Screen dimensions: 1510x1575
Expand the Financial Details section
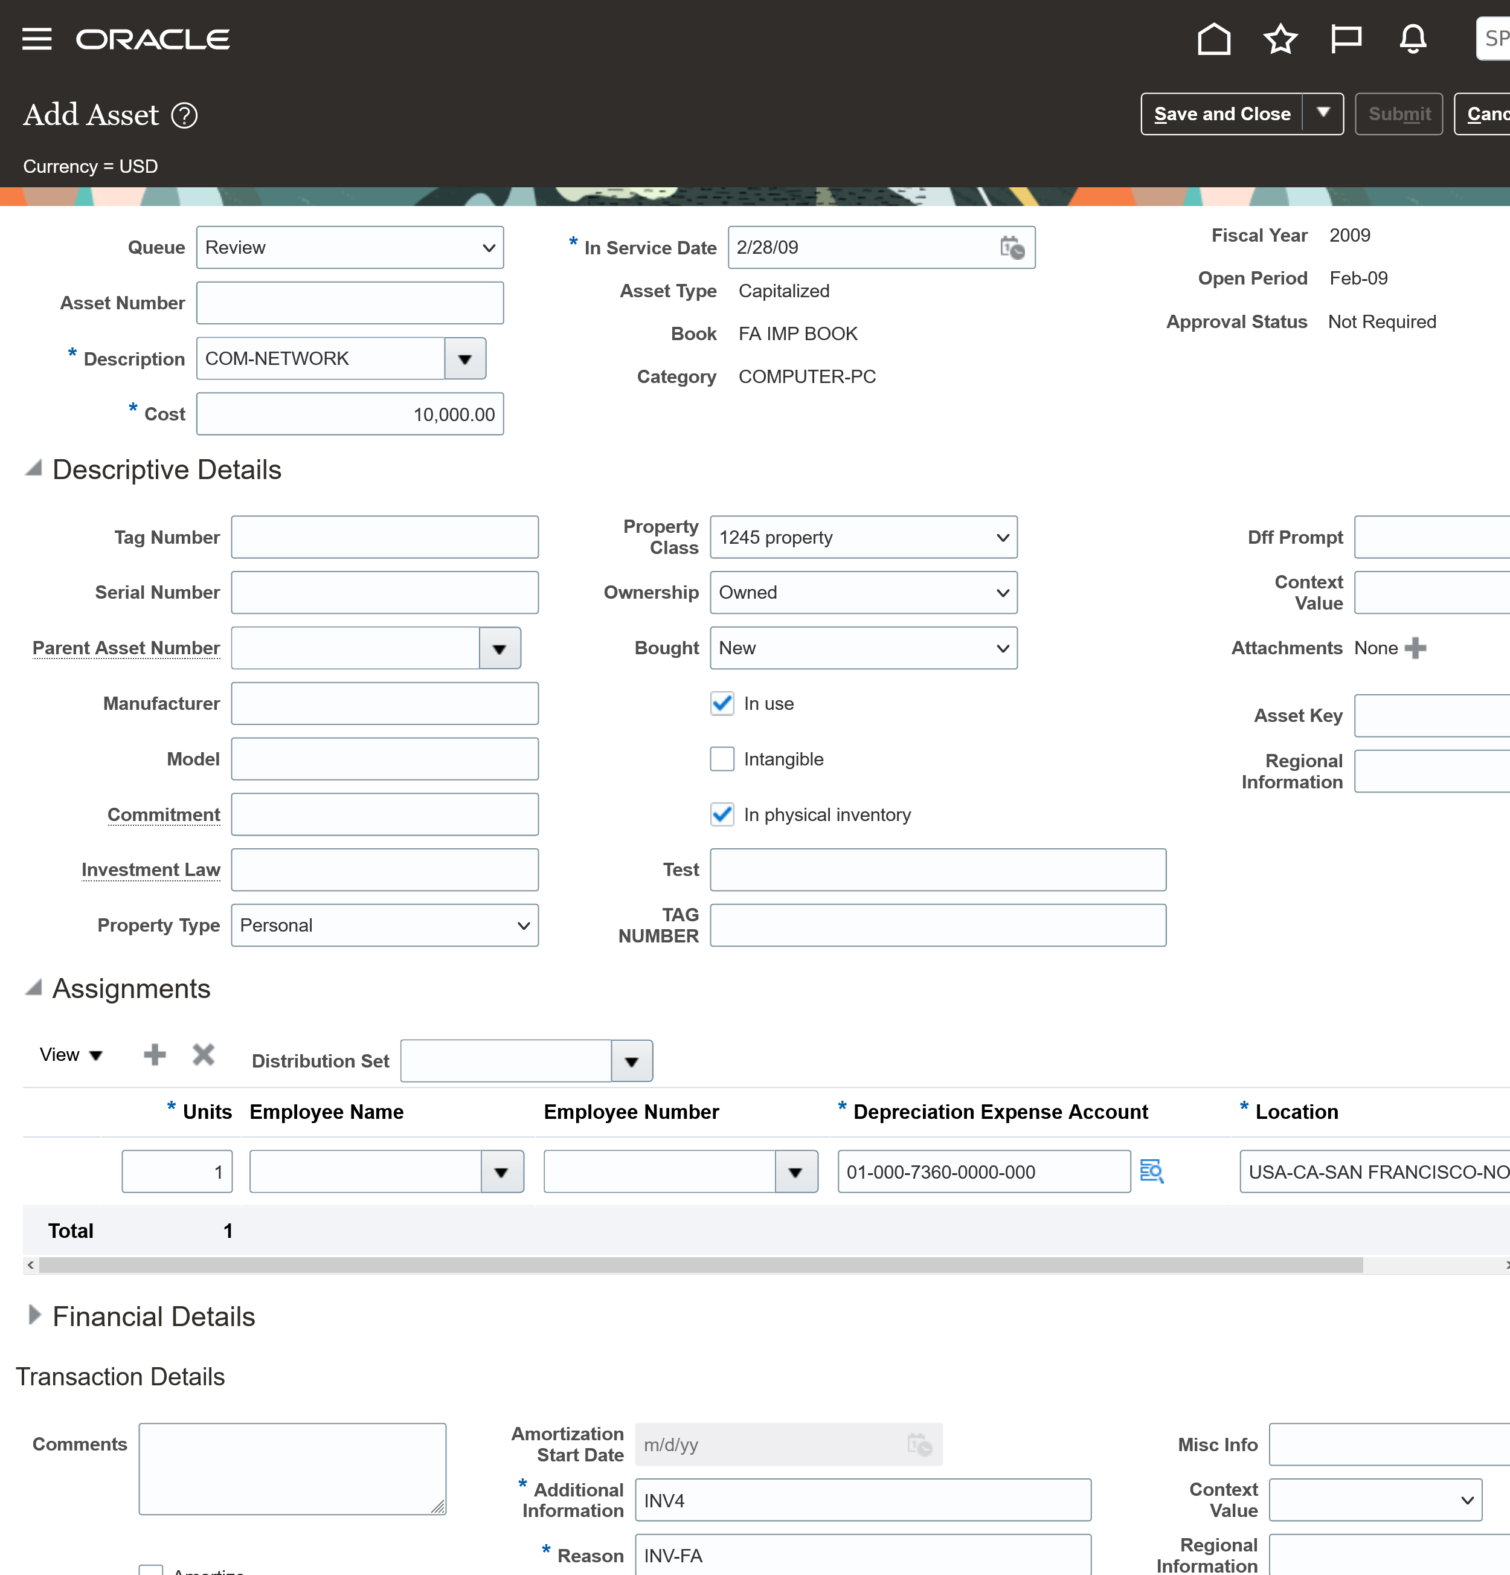[x=34, y=1315]
